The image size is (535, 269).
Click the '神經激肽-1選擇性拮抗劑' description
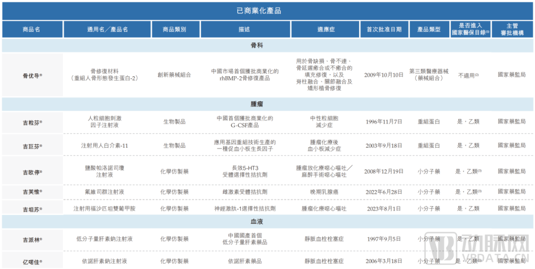pos(245,209)
